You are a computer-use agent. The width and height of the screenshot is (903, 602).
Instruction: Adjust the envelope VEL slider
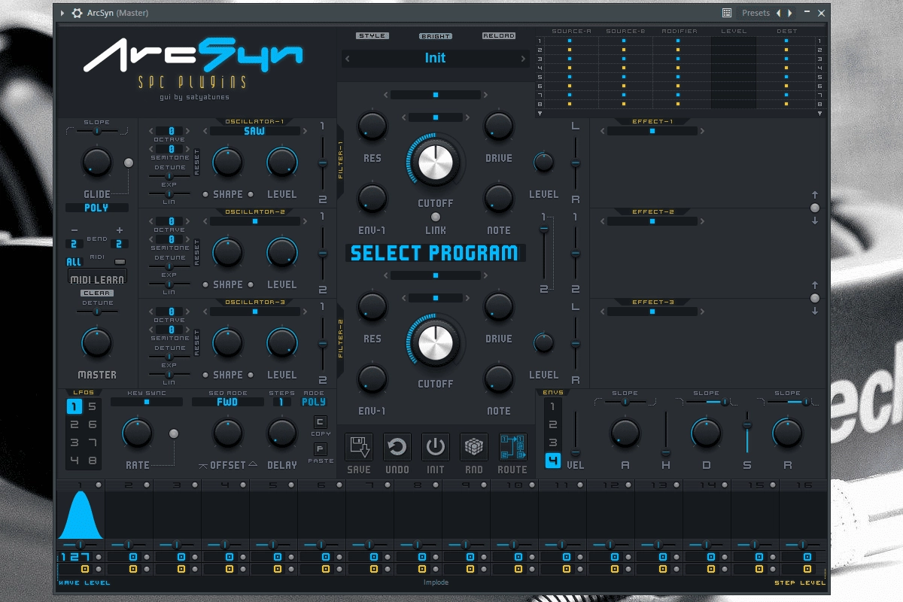point(576,435)
